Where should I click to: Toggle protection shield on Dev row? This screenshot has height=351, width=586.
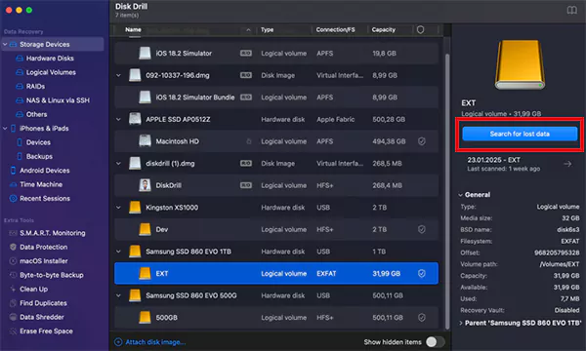422,229
